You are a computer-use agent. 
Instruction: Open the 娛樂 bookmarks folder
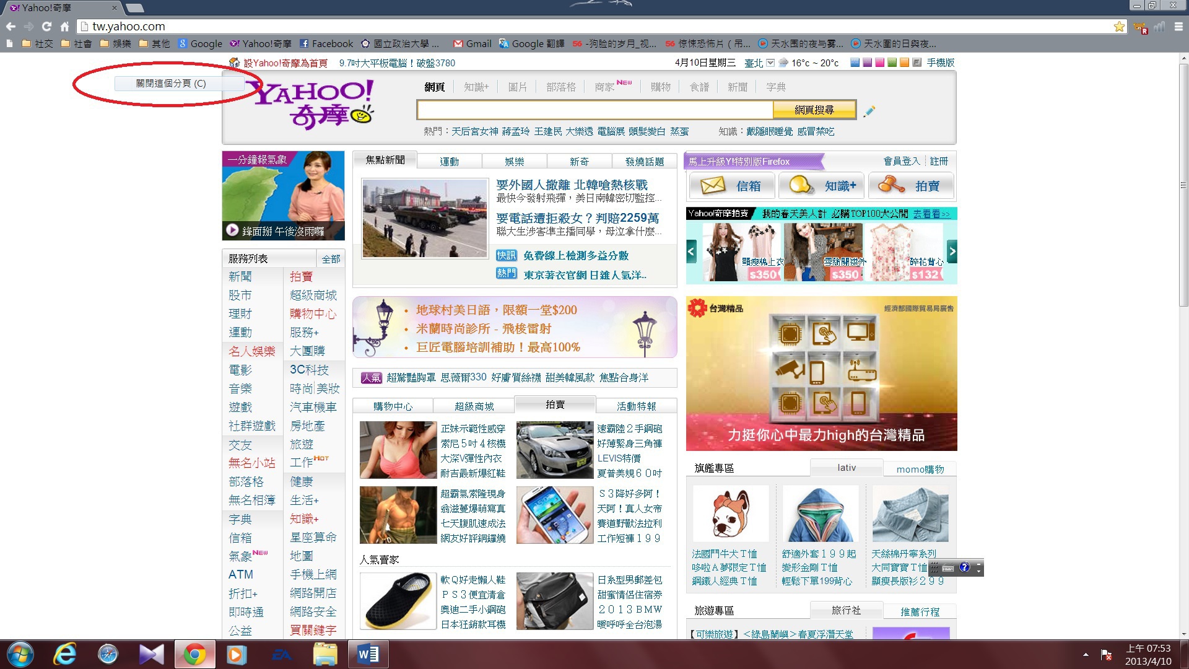point(115,43)
